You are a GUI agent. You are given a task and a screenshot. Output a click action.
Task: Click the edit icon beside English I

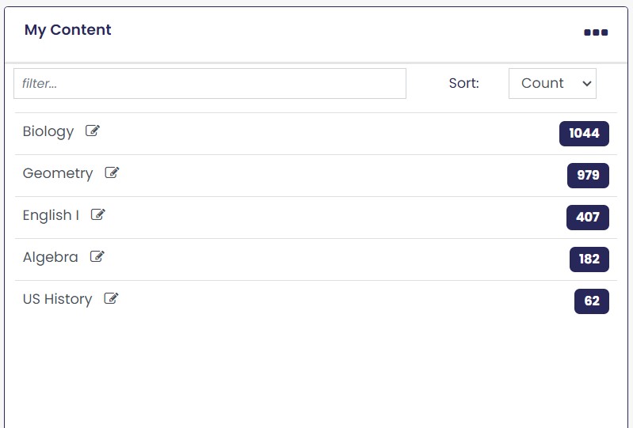pyautogui.click(x=97, y=214)
